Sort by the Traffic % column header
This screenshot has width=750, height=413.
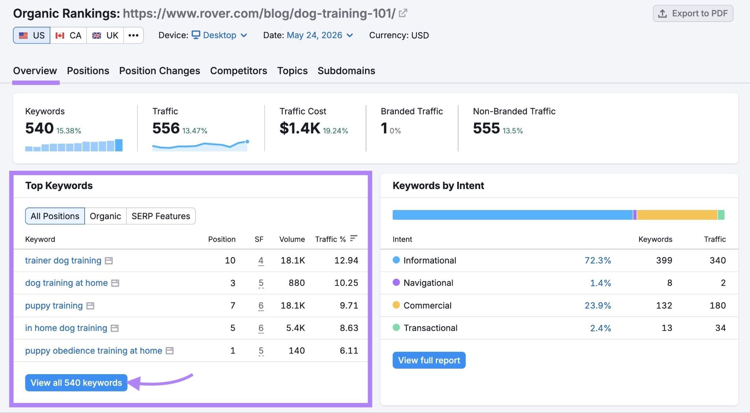330,239
